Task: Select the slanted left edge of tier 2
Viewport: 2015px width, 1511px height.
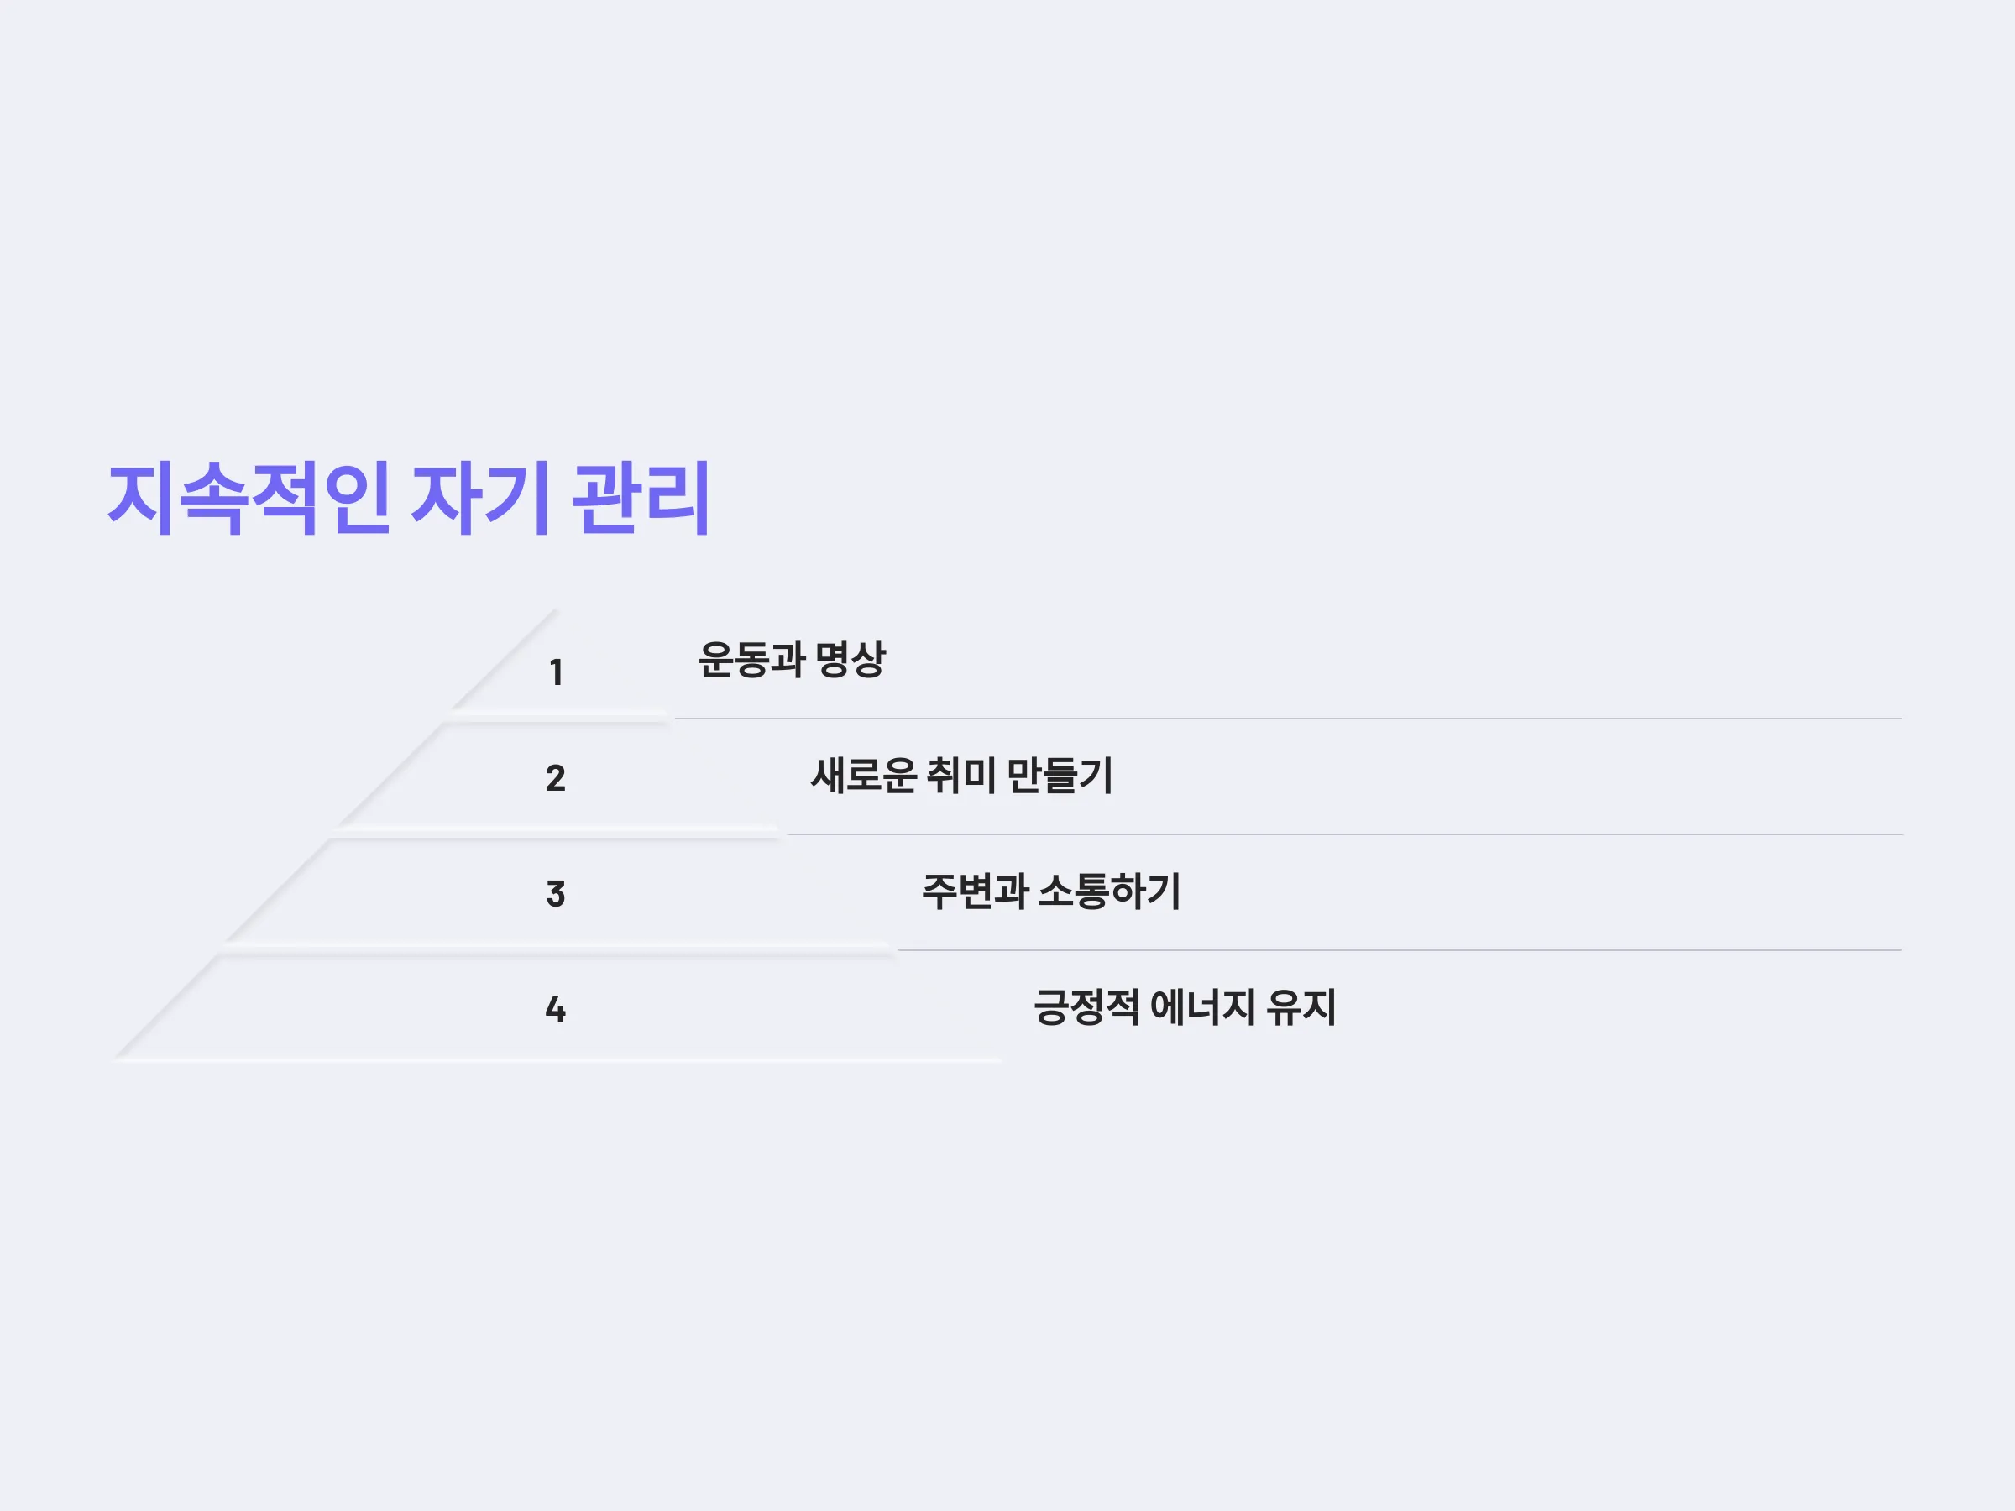Action: [x=390, y=774]
